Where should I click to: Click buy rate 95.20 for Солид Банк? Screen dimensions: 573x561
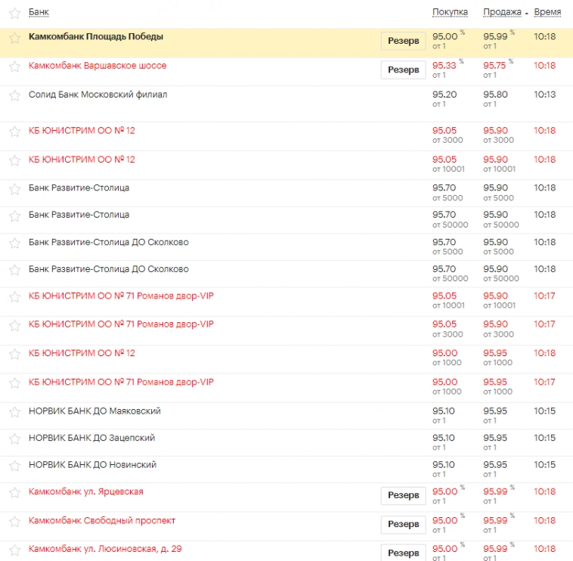click(x=444, y=95)
